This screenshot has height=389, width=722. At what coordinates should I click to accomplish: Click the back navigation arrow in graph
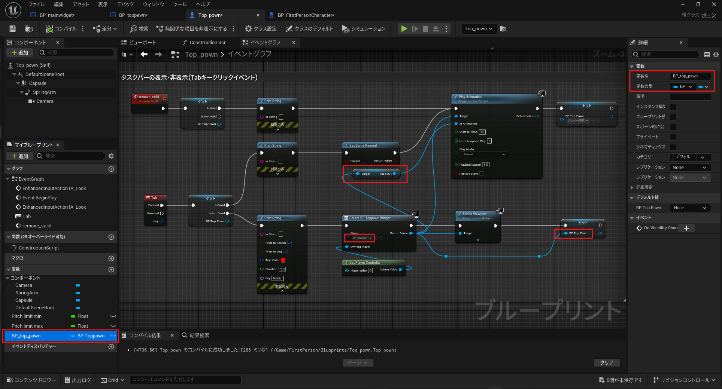(x=144, y=55)
